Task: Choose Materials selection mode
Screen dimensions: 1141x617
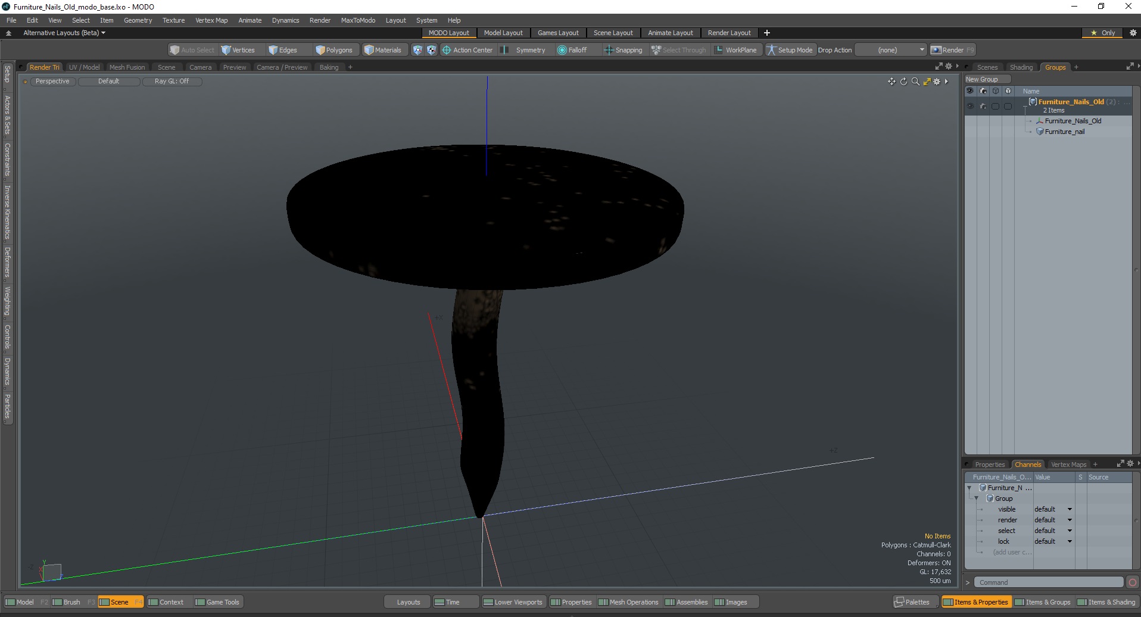Action: (383, 50)
